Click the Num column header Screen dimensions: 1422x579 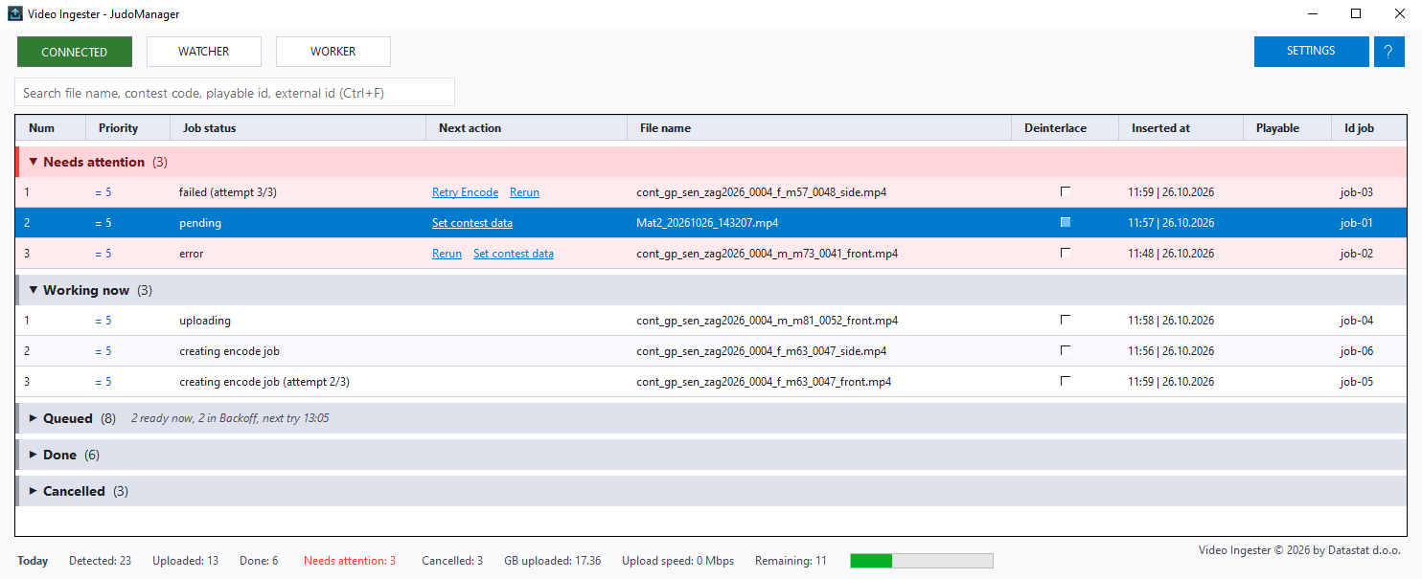coord(51,128)
